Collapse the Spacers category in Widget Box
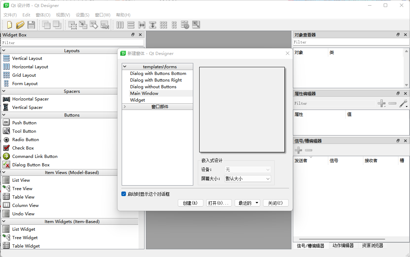 4,91
